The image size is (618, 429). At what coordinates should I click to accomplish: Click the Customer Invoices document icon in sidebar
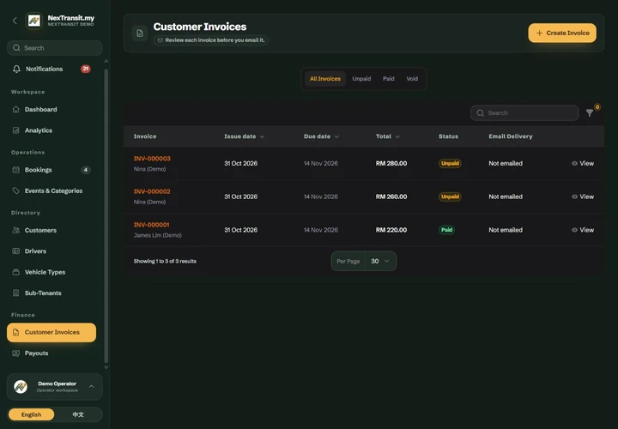click(15, 333)
